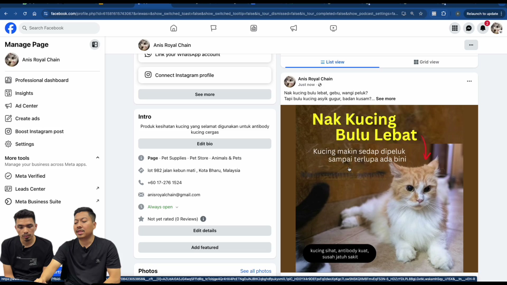
Task: Reload the page in the browser
Action: 25,13
